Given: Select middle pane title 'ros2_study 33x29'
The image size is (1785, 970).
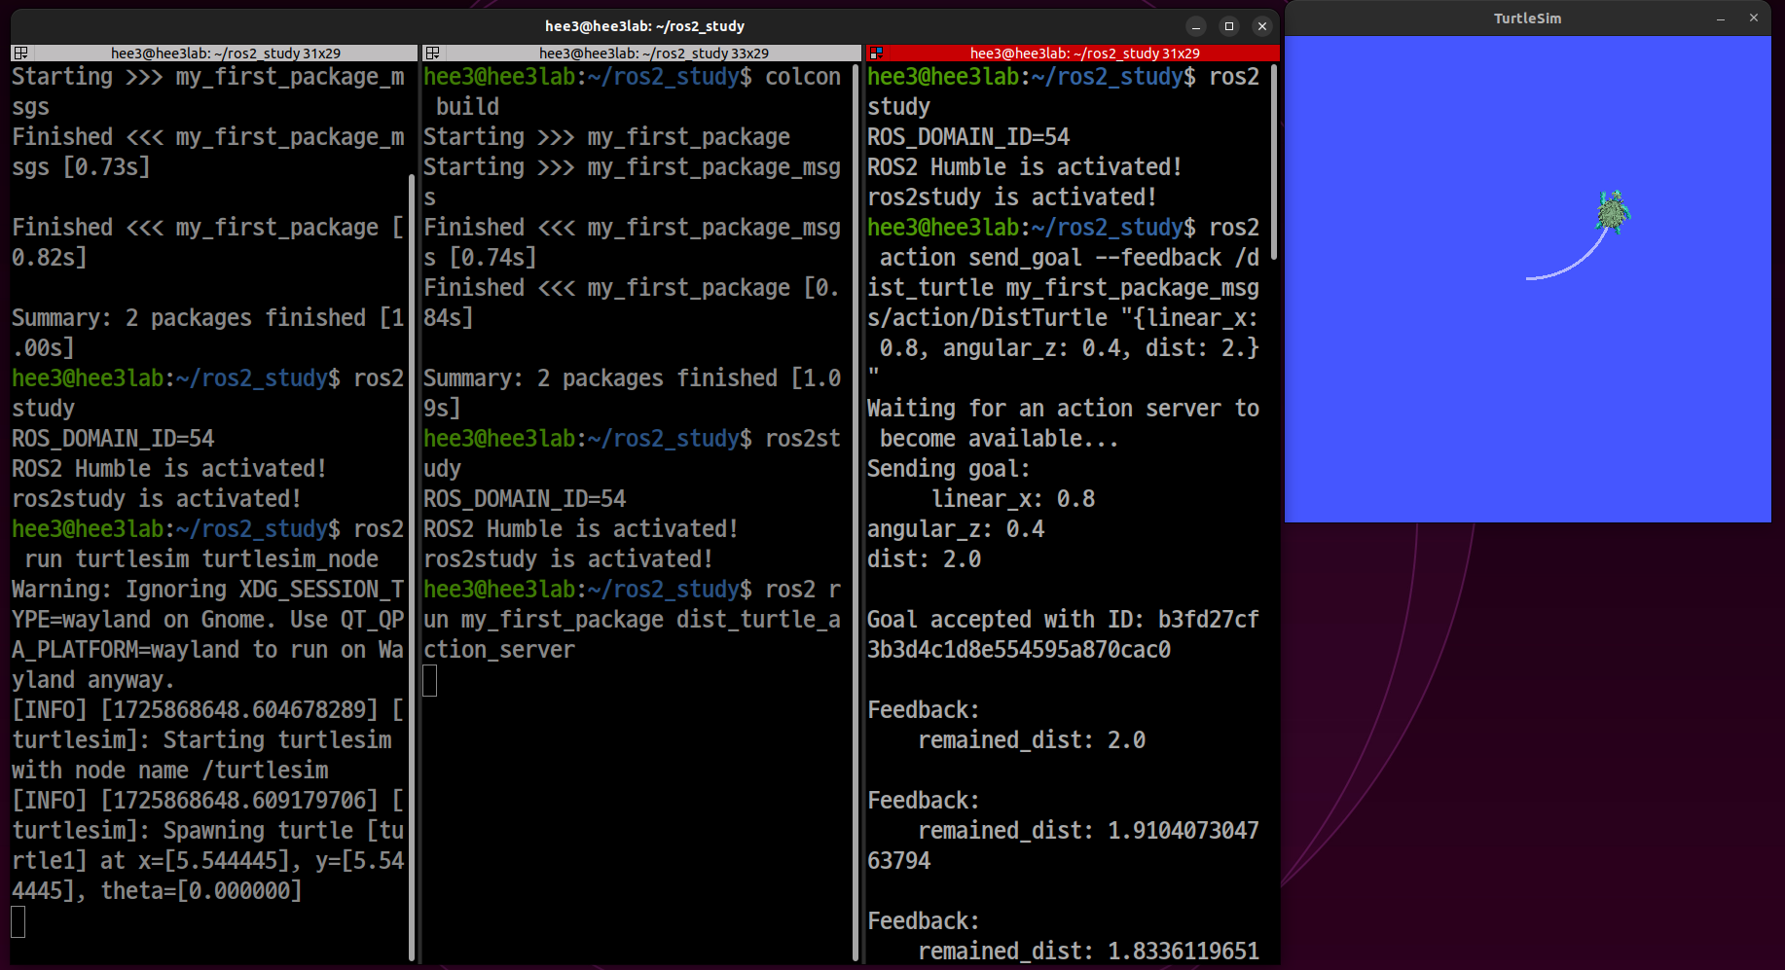Looking at the screenshot, I should 654,54.
